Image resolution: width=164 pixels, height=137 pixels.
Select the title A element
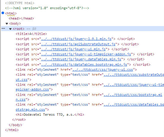(x=31, y=34)
